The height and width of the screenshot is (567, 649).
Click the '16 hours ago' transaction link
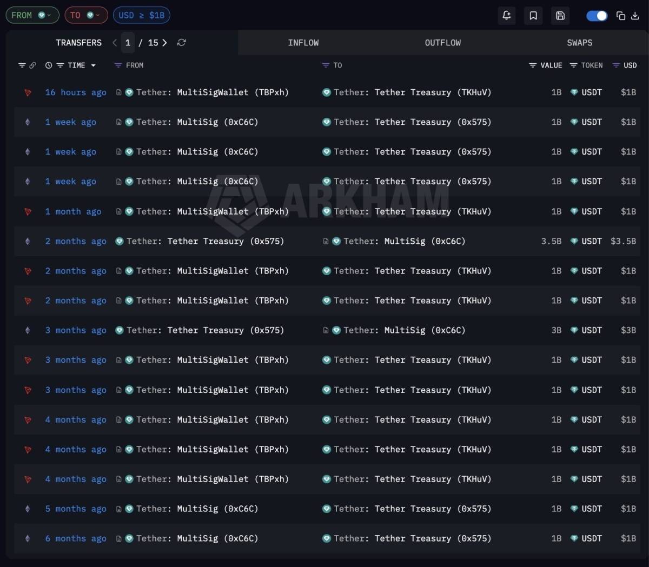[x=76, y=92]
